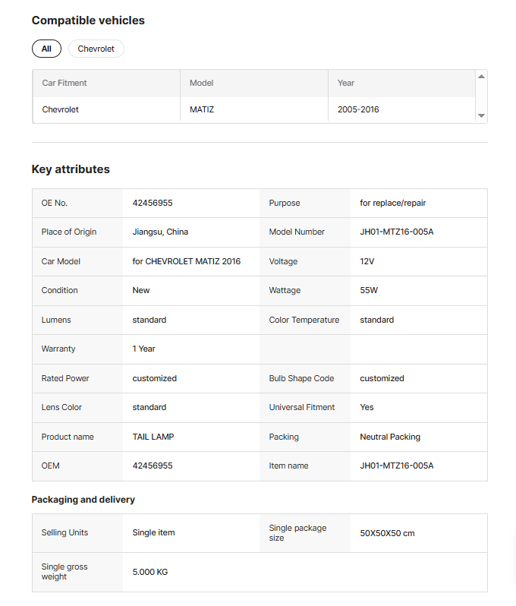
Task: Click the Single gross weight value 5.000 KG
Action: coord(150,572)
